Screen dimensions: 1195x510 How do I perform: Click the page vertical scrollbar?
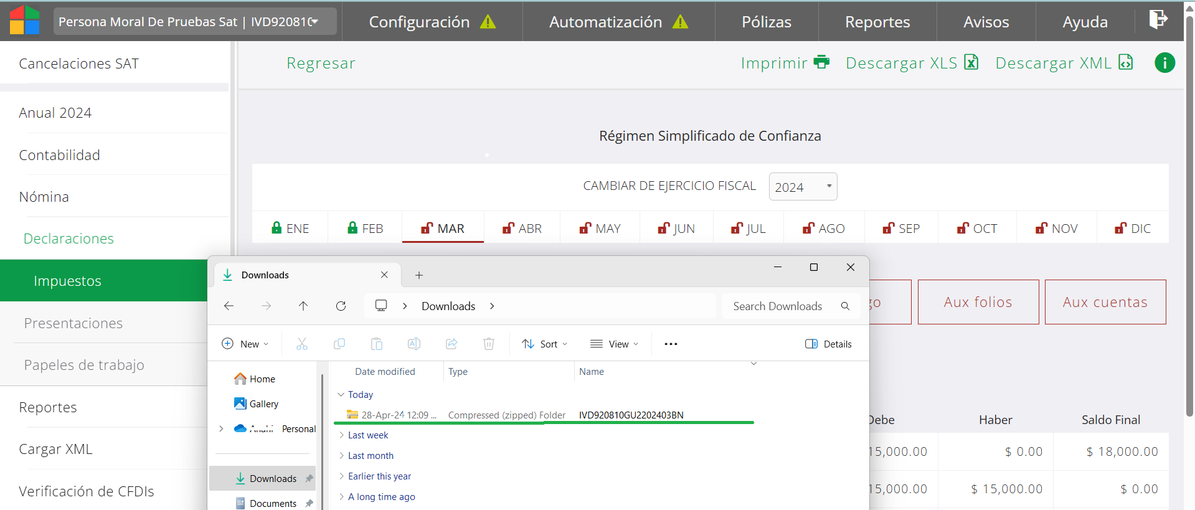click(1189, 218)
